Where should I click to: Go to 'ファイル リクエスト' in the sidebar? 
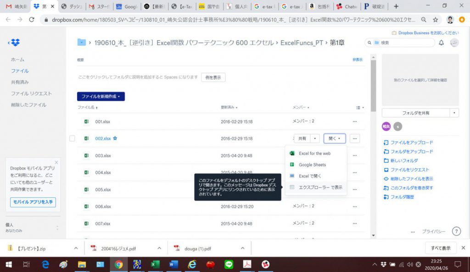pyautogui.click(x=31, y=93)
